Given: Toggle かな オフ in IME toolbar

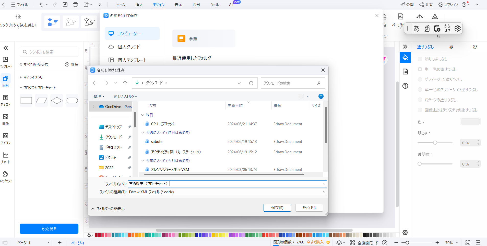Looking at the screenshot, I should 447,28.
